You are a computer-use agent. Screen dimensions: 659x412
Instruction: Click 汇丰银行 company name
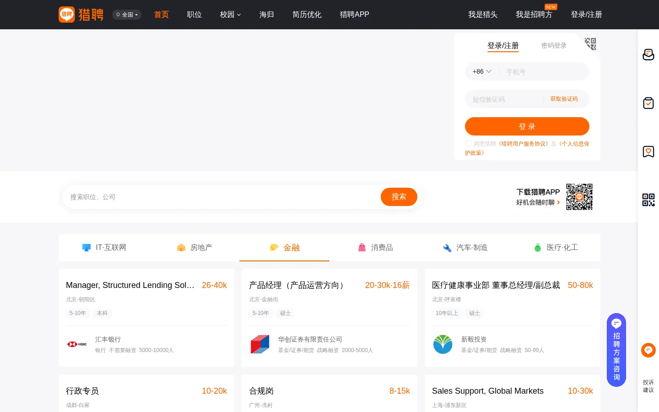(x=108, y=339)
